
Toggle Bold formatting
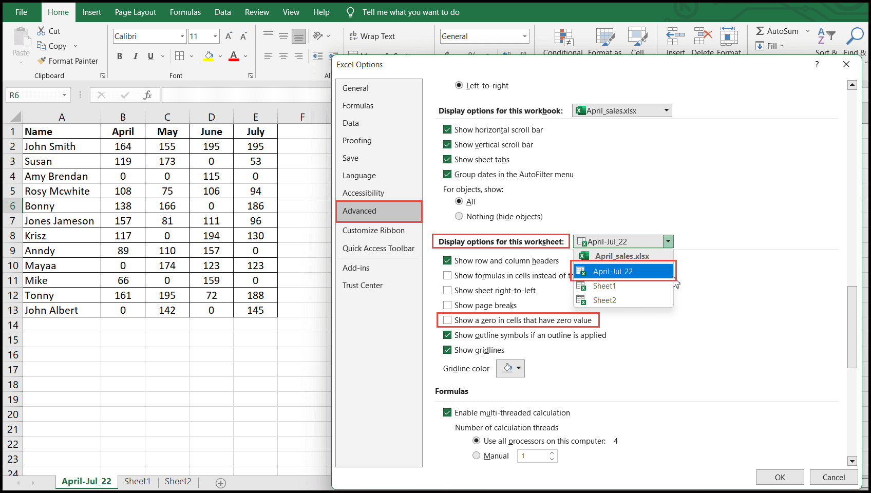coord(120,56)
